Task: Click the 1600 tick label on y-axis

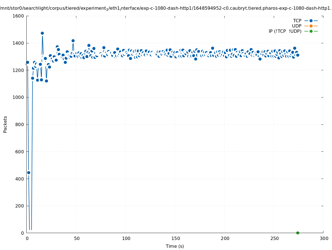Action: [19, 16]
